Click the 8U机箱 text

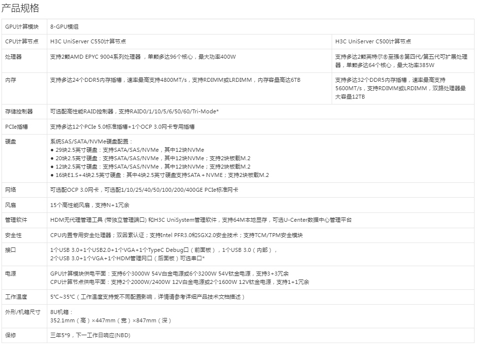coord(62,312)
